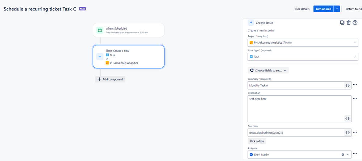Select the Then: Create a new Task card
Image resolution: width=362 pixels, height=161 pixels.
pyautogui.click(x=129, y=57)
